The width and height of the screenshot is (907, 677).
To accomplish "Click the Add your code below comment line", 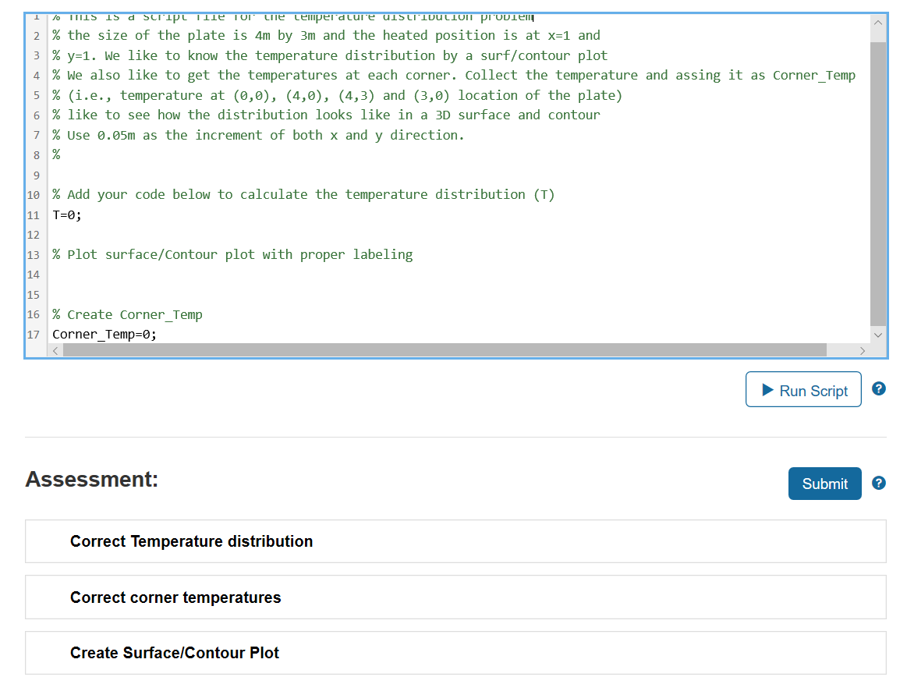I will click(303, 194).
